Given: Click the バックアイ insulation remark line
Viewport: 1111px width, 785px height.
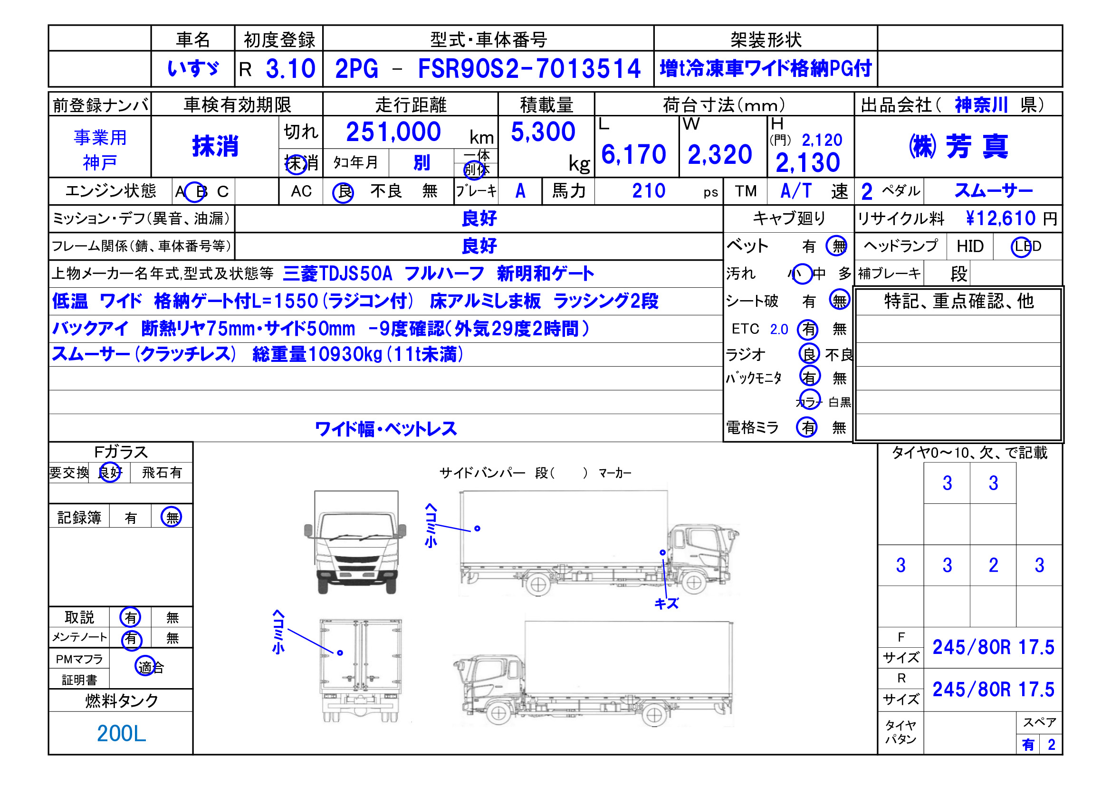Looking at the screenshot, I should (320, 329).
